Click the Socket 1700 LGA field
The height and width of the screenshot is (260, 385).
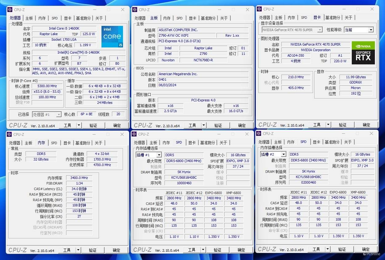[x=64, y=39]
